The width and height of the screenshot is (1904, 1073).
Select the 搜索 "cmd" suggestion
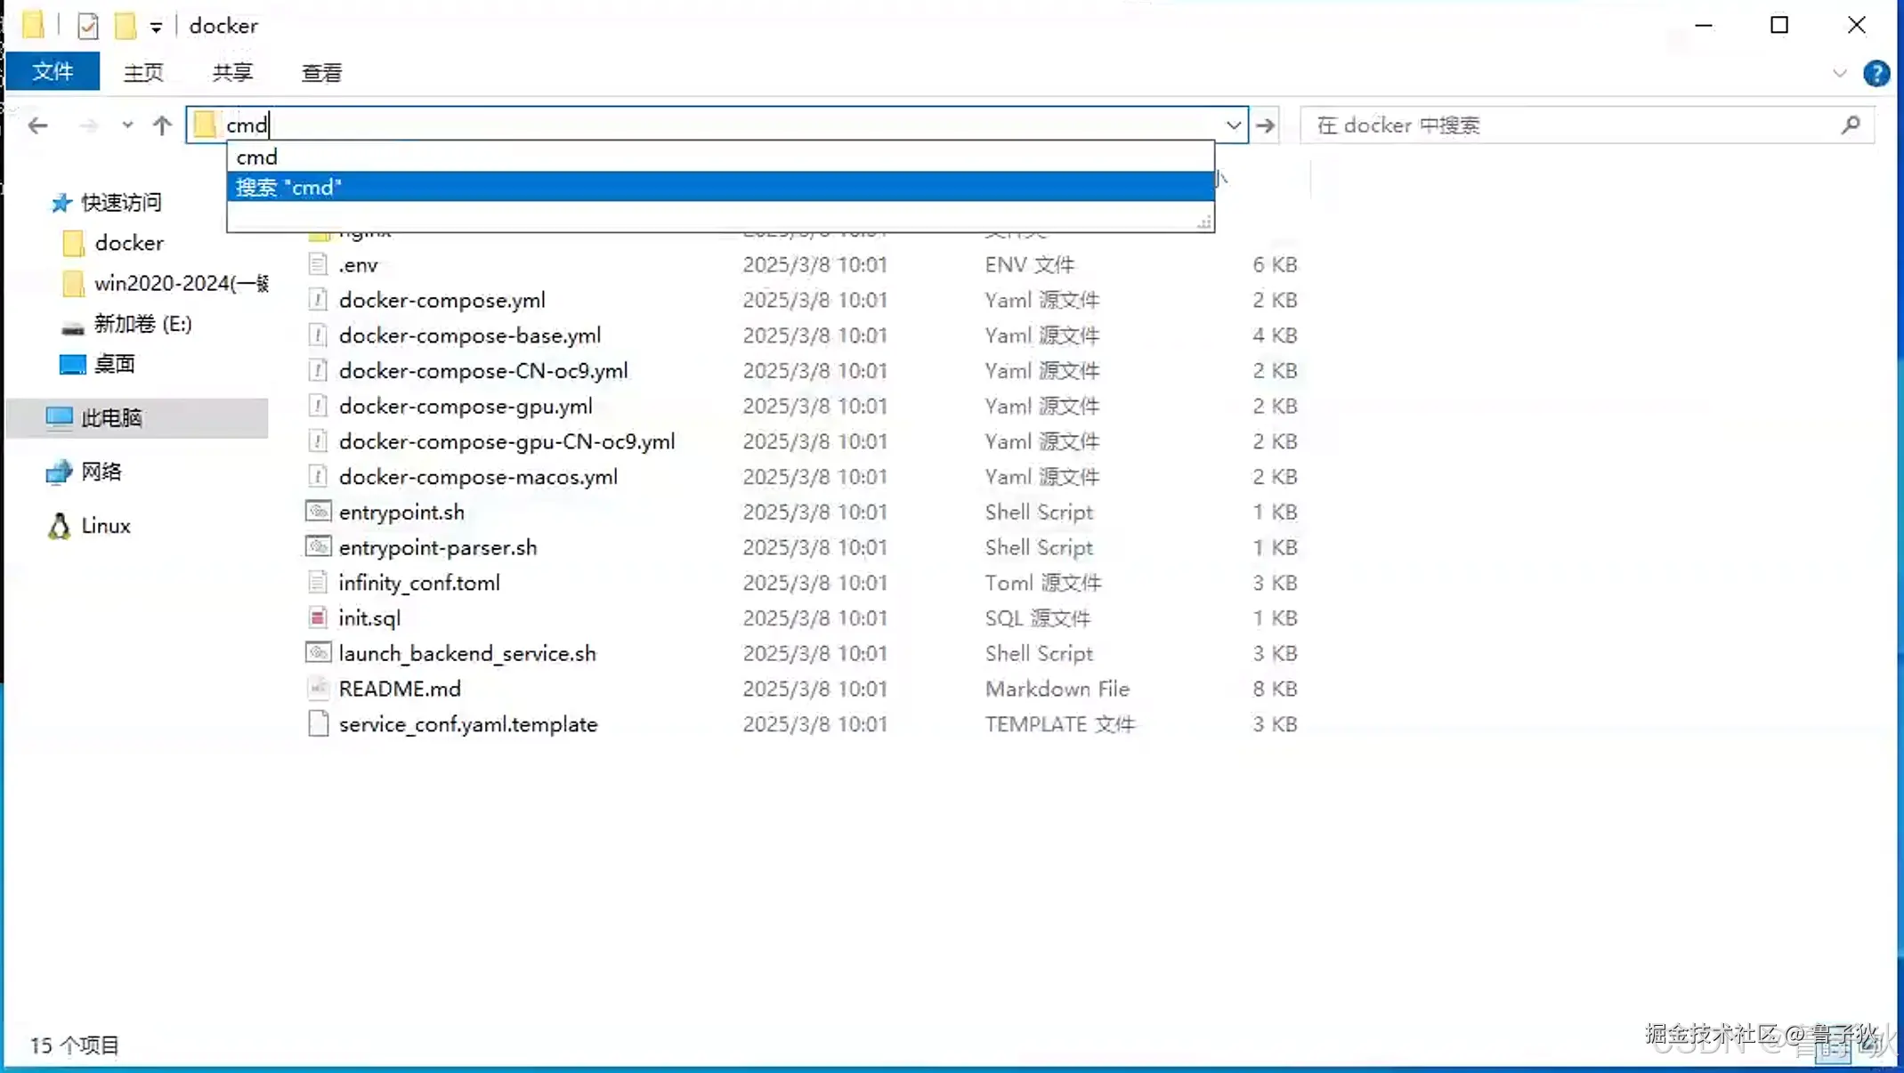[288, 187]
